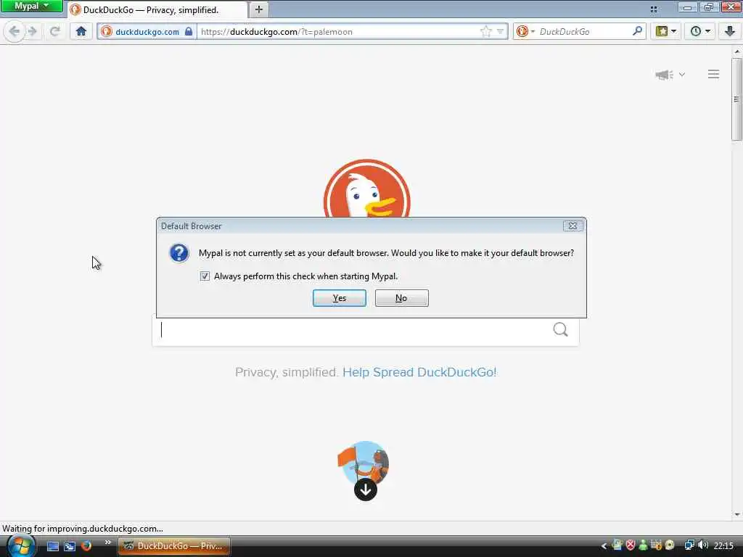Reload the current page

pos(55,32)
